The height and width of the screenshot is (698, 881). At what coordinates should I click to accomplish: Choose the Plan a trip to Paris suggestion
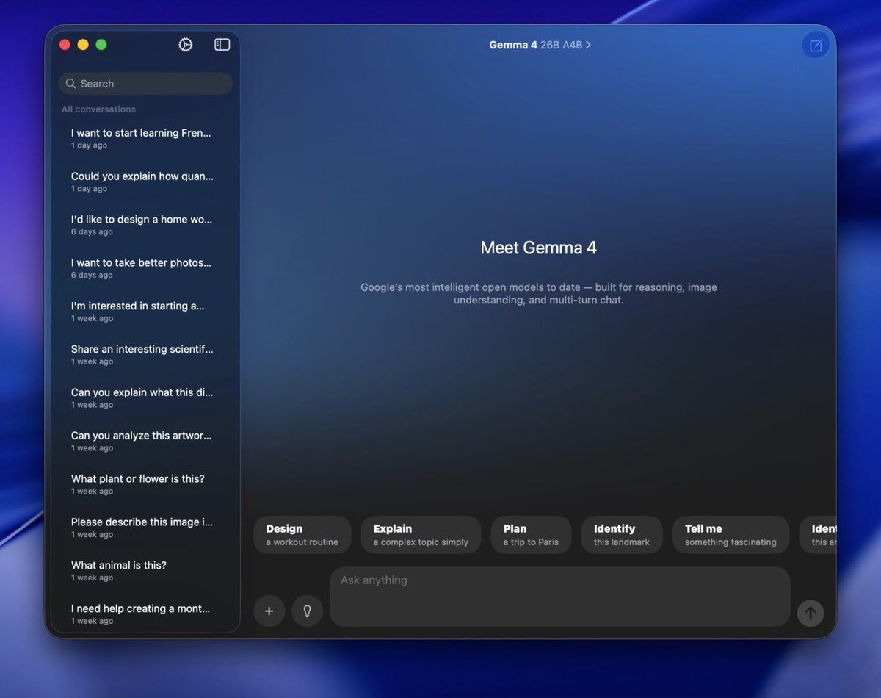point(531,535)
